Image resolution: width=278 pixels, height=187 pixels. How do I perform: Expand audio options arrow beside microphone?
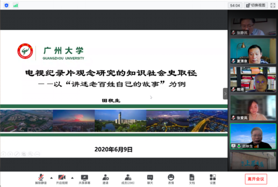[51, 178]
